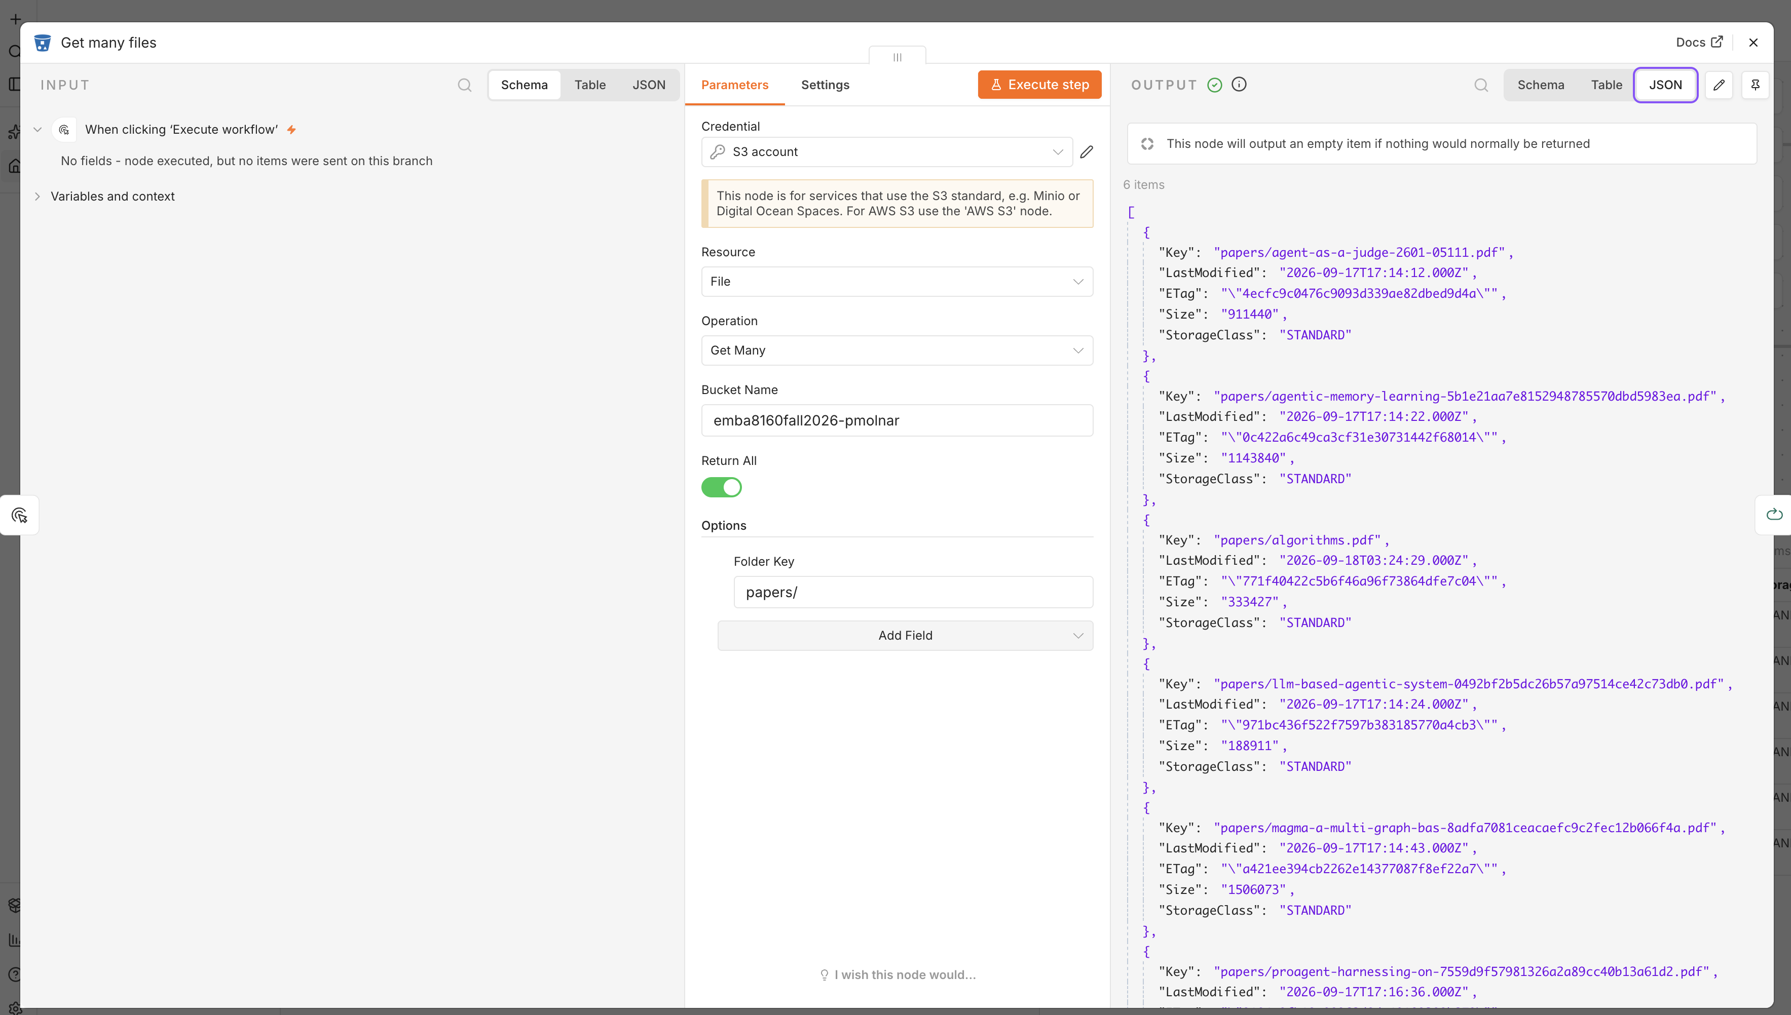Image resolution: width=1791 pixels, height=1015 pixels.
Task: Close the Get many files panel
Action: click(x=1753, y=43)
